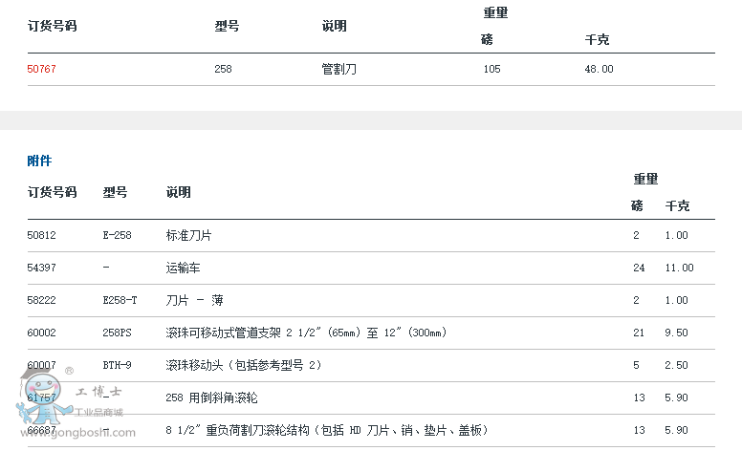The image size is (742, 451).
Task: Click order number 50812 in accessories
Action: (x=42, y=235)
